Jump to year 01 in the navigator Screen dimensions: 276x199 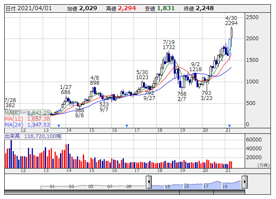point(52,186)
